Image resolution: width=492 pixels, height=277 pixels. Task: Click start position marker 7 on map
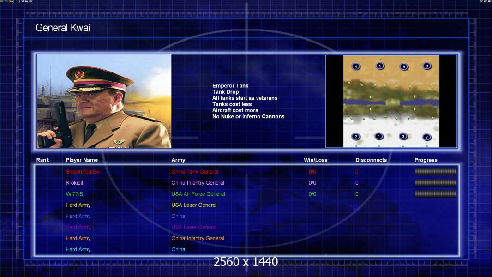[x=426, y=137]
